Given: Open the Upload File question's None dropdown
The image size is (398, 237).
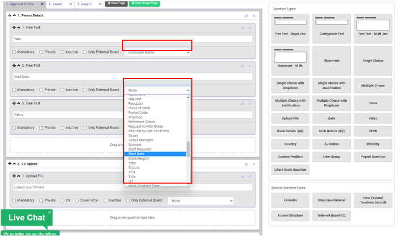Looking at the screenshot, I should 201,201.
